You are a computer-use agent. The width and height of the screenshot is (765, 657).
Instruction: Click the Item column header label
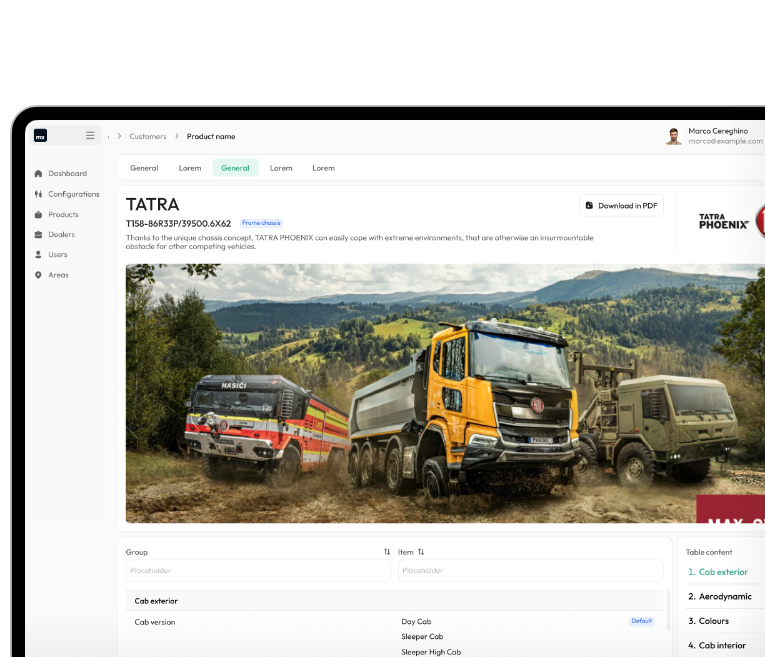click(406, 552)
